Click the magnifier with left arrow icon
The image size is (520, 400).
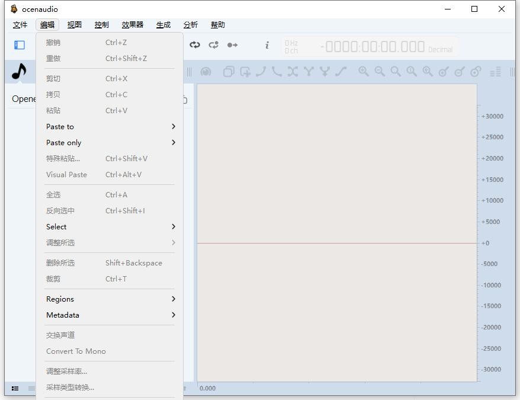[x=428, y=71]
